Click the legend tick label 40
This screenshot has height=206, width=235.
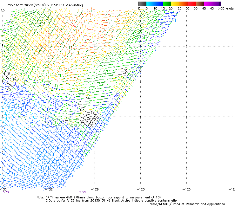tap(204, 9)
